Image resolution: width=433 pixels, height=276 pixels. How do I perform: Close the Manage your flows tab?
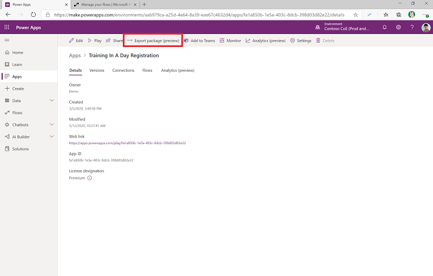click(x=135, y=5)
